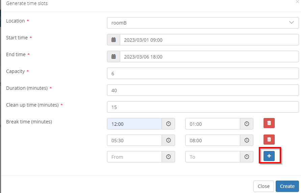The image size is (301, 193).
Task: Open clock picker for 05:30 break start
Action: (x=168, y=140)
